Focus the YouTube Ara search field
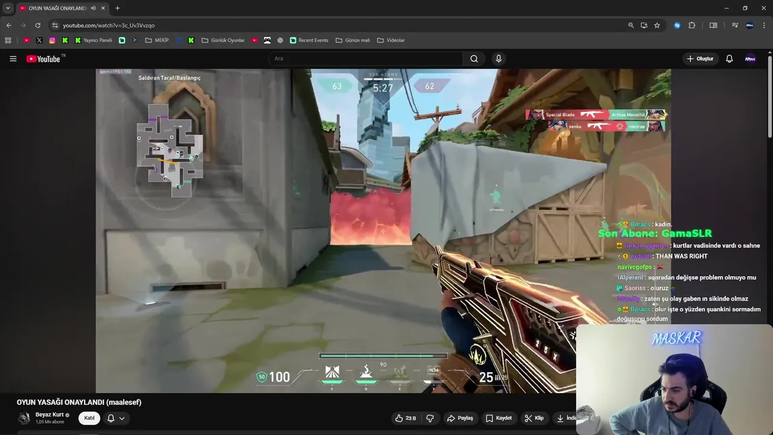 point(365,59)
